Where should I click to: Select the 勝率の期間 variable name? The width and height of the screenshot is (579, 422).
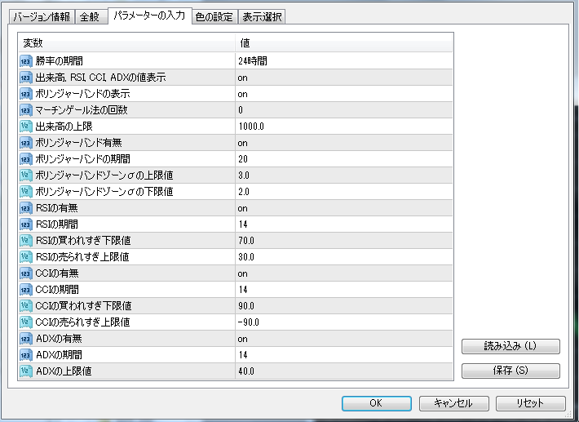coord(59,61)
